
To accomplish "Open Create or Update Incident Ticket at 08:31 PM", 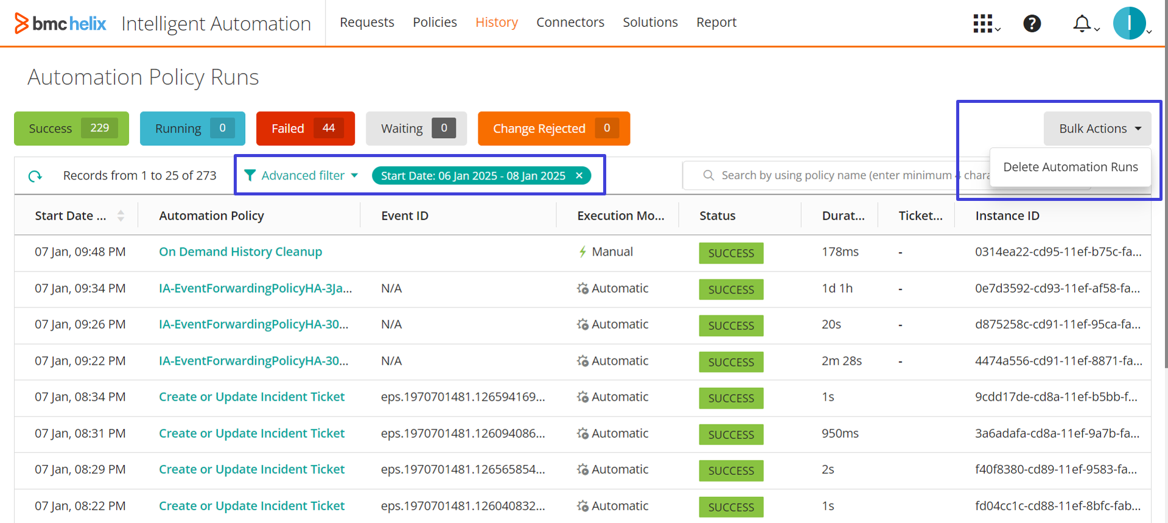I will pyautogui.click(x=252, y=433).
